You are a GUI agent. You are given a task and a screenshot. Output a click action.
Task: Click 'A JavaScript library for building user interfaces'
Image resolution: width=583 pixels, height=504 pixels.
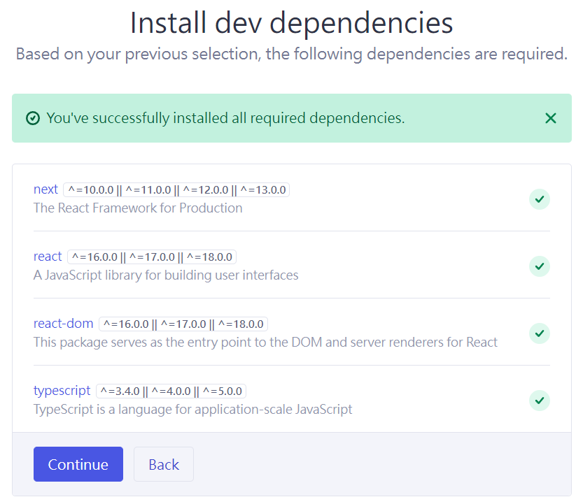click(166, 275)
